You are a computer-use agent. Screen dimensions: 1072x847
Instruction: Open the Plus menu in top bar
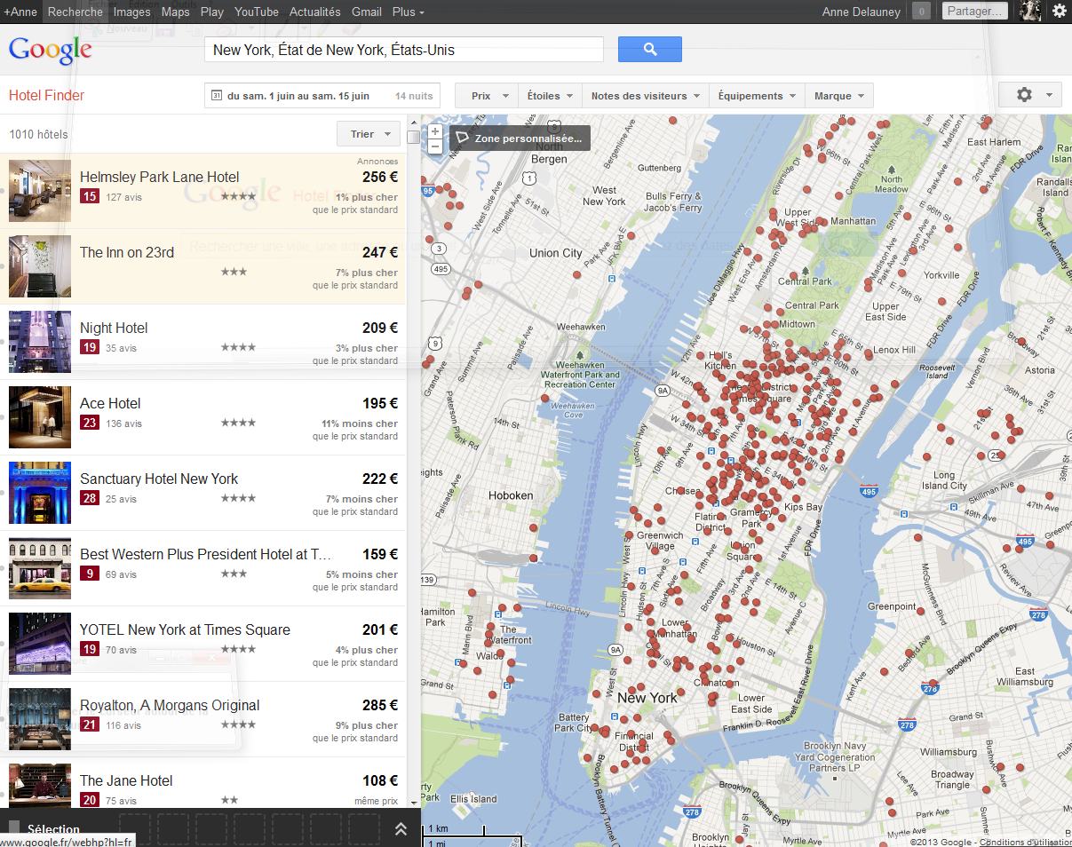click(x=408, y=12)
